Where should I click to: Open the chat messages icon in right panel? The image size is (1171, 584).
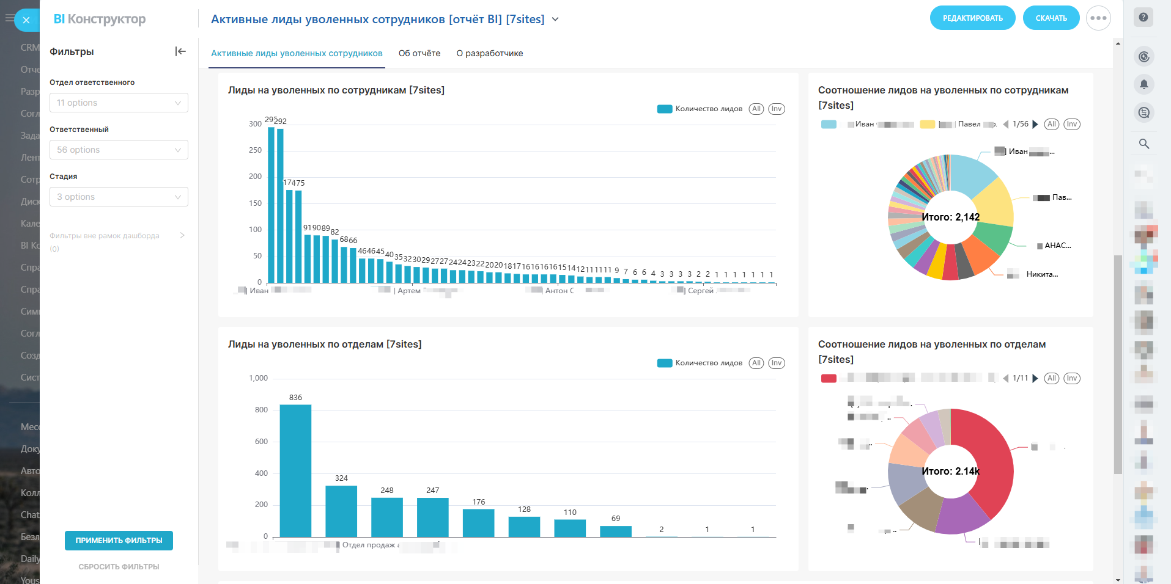click(x=1144, y=112)
